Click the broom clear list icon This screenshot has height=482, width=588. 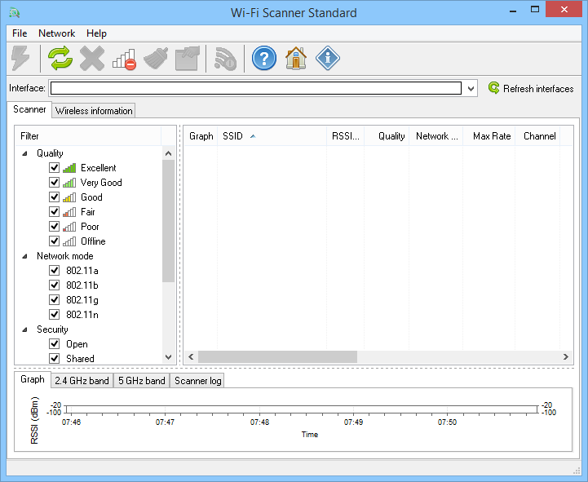pos(156,58)
